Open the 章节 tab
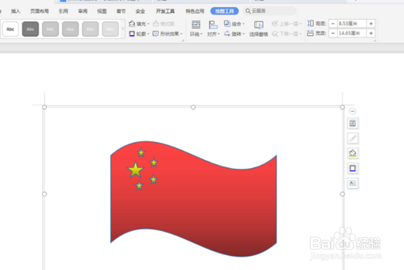 (121, 11)
